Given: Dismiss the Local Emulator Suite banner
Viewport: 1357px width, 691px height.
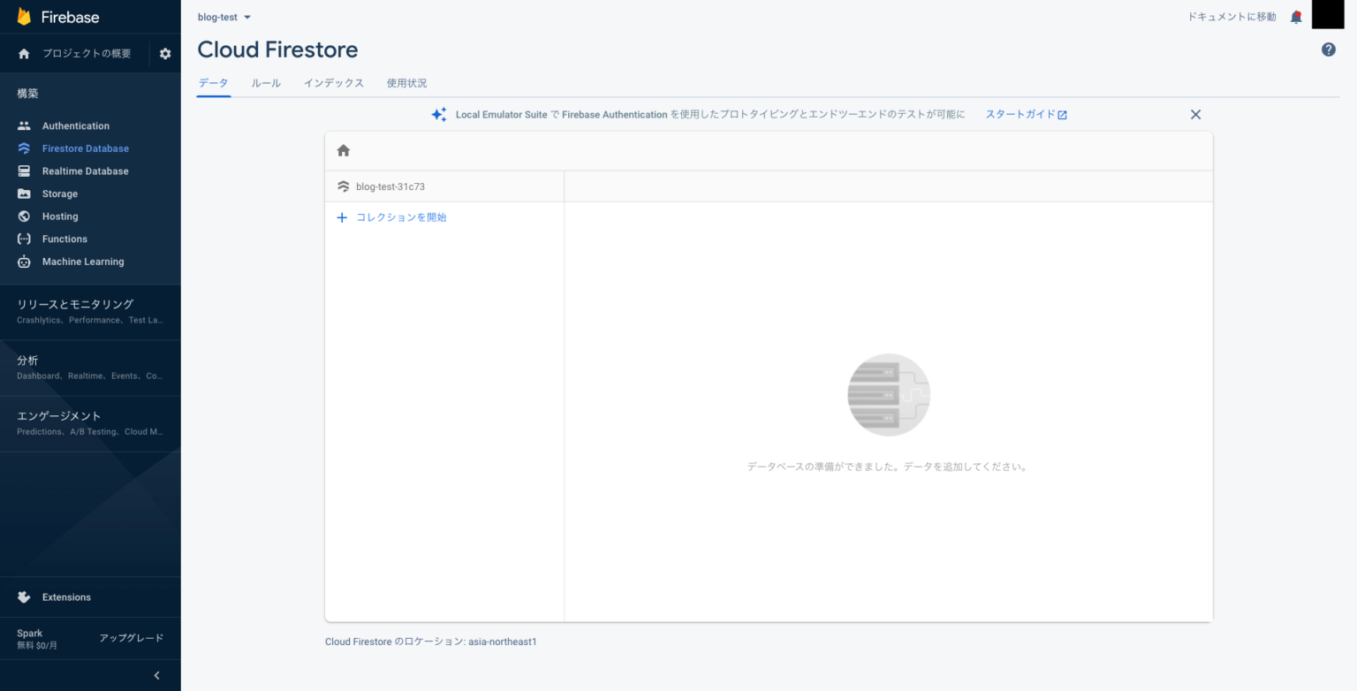Looking at the screenshot, I should pos(1195,114).
